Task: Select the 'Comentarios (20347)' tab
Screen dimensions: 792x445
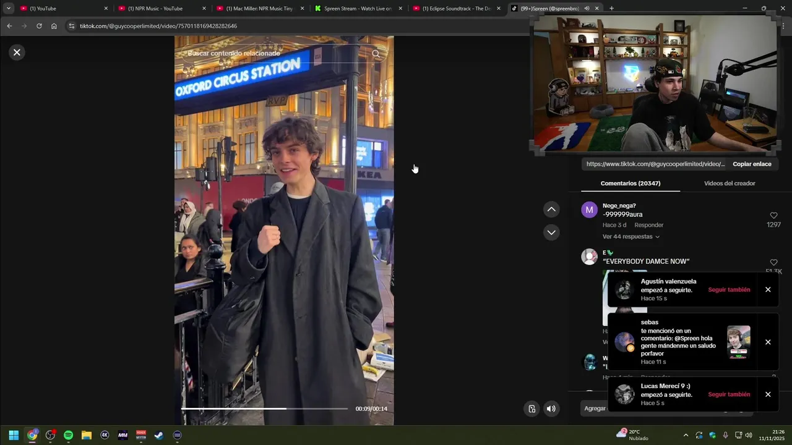Action: (x=630, y=184)
